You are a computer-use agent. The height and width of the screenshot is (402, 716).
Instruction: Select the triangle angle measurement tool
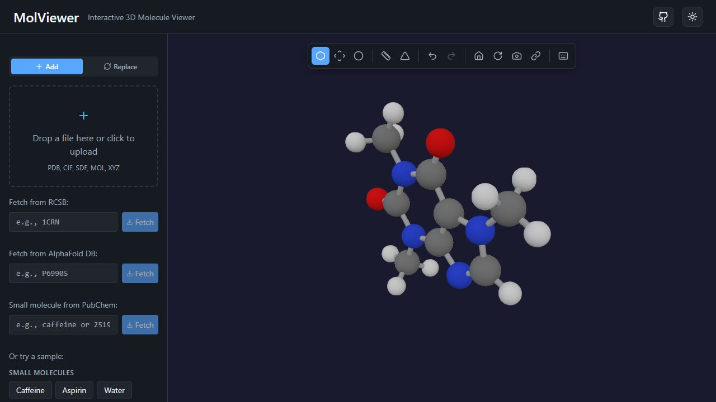click(405, 56)
